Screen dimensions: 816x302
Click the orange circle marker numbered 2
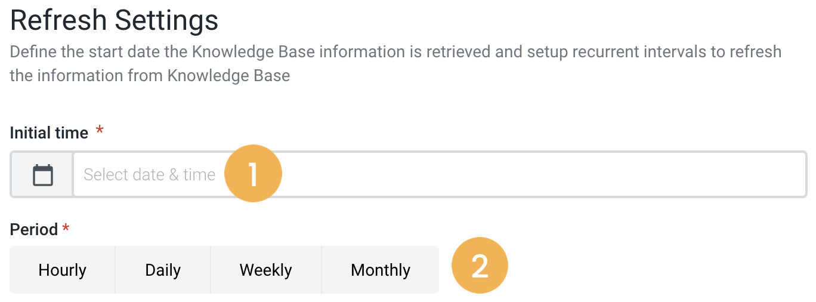[x=480, y=266]
